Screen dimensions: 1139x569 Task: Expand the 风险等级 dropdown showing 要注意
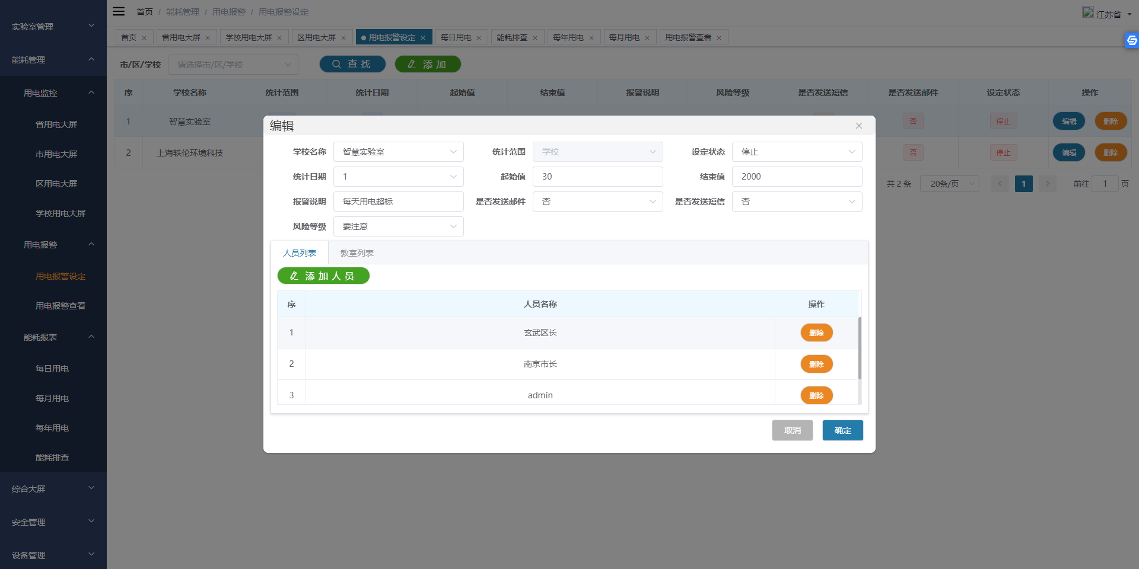coord(398,226)
